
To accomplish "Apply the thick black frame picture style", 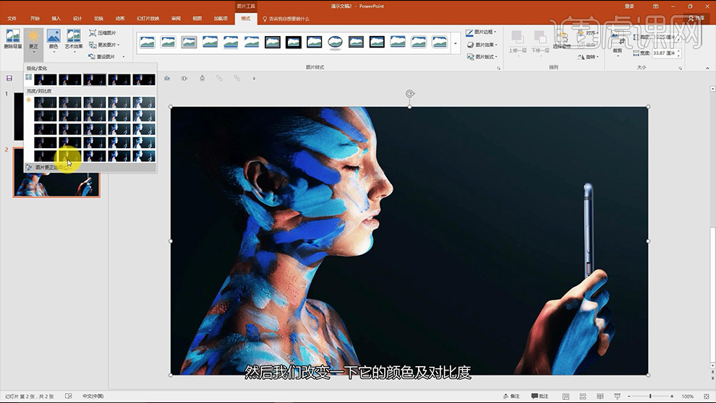I will 294,43.
